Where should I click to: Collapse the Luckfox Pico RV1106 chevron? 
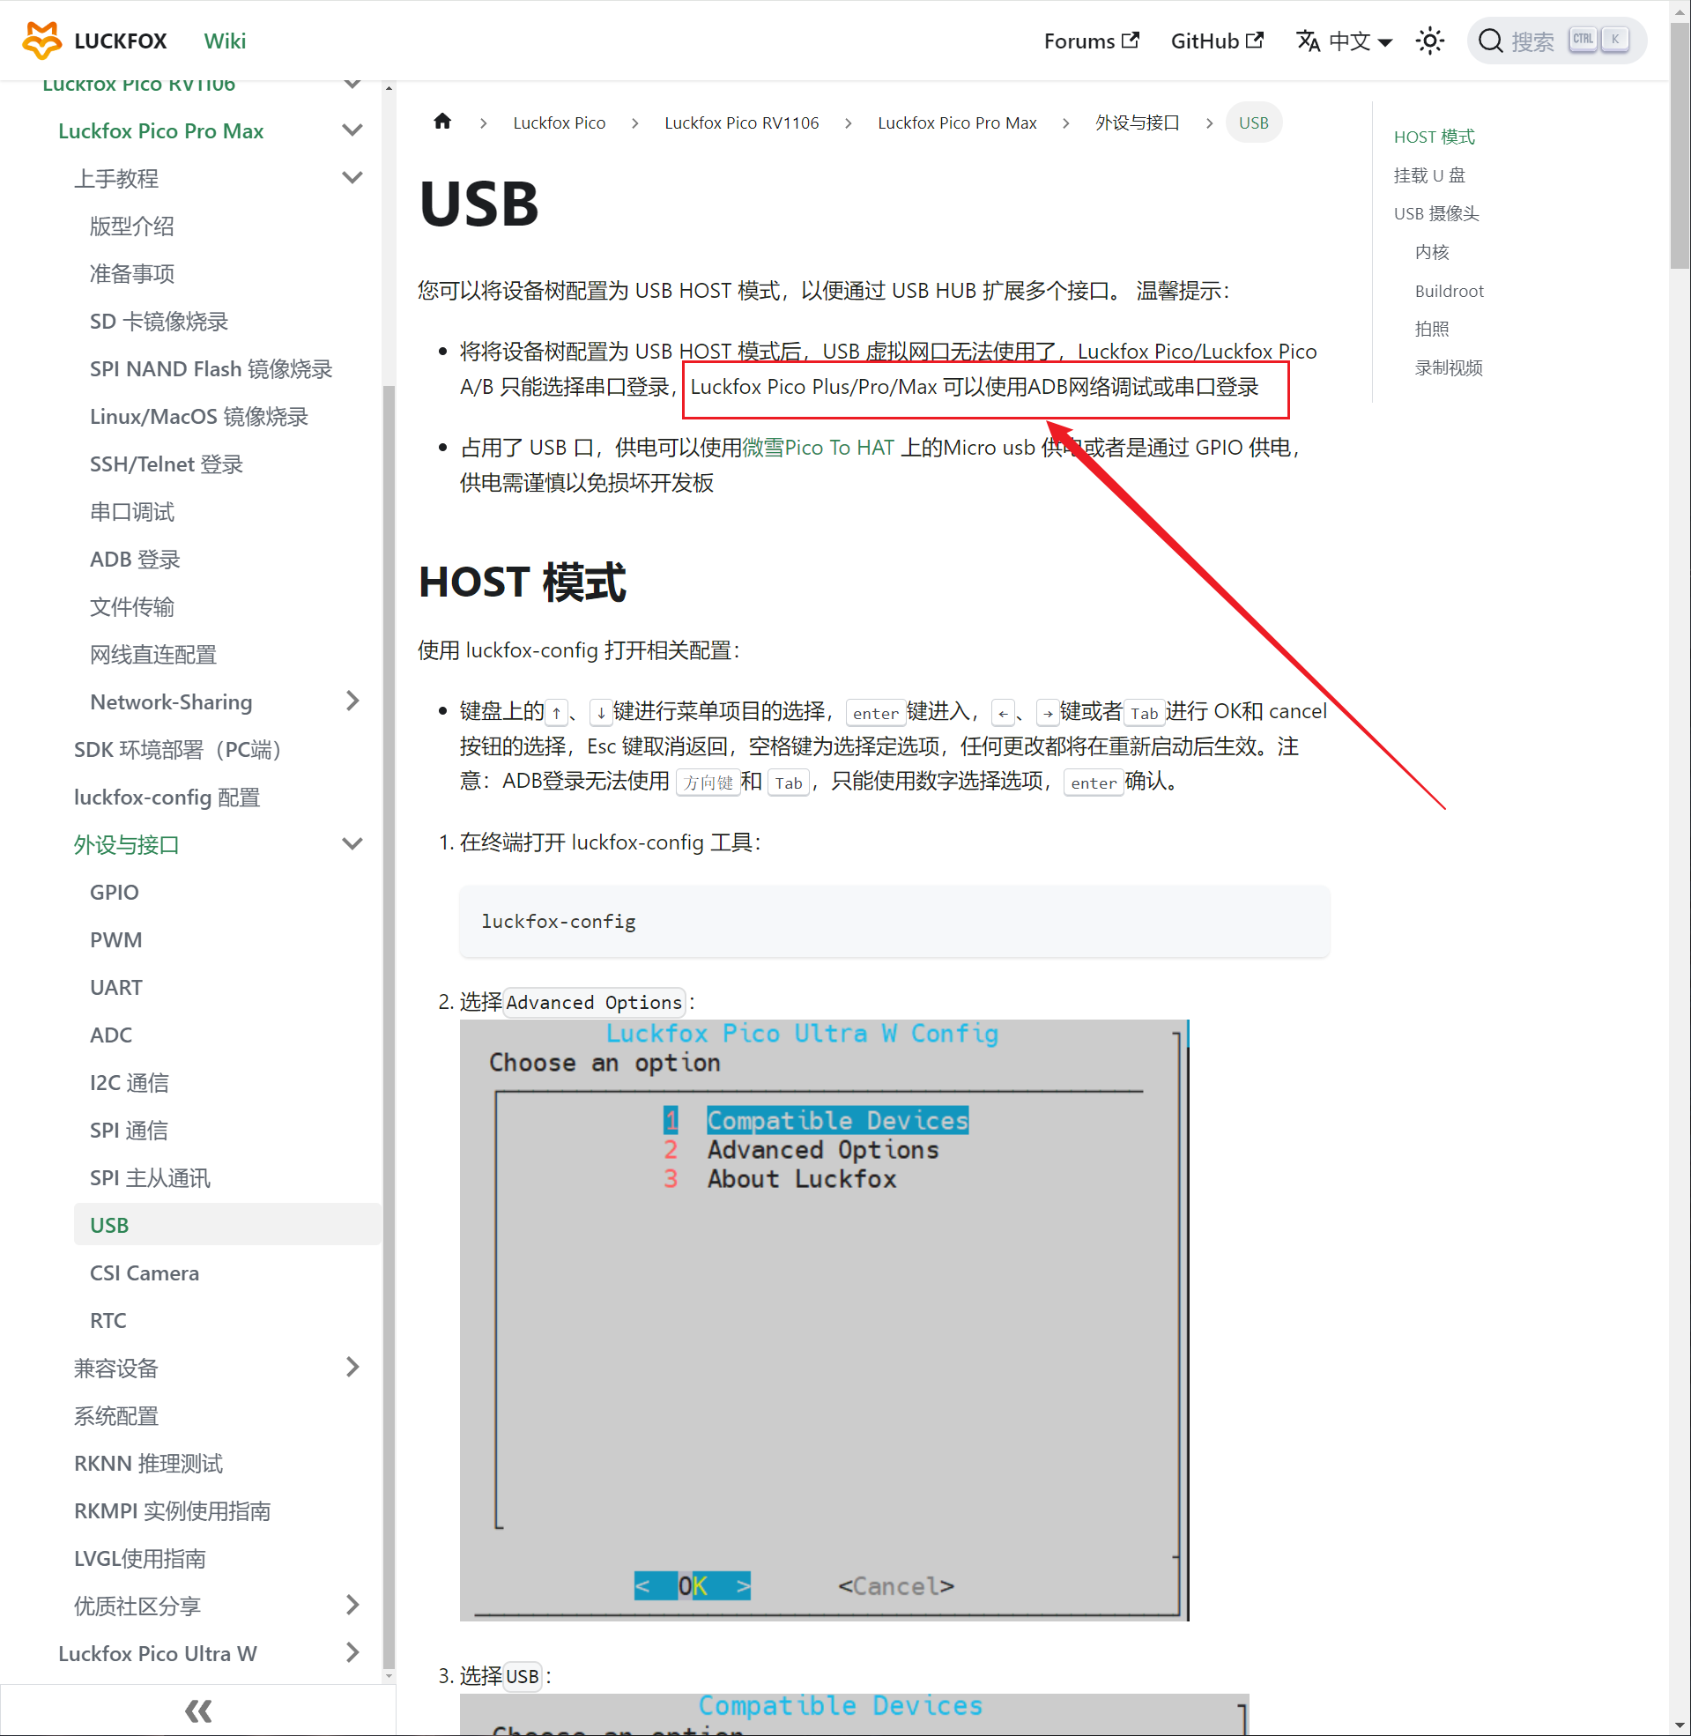(352, 85)
